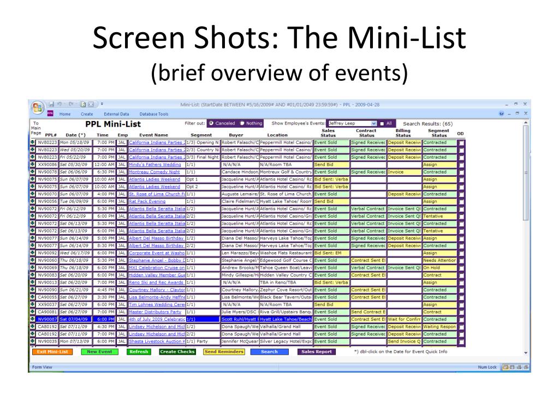Open the Customize Quick Access Toolbar arrow
The width and height of the screenshot is (559, 419).
[102, 104]
